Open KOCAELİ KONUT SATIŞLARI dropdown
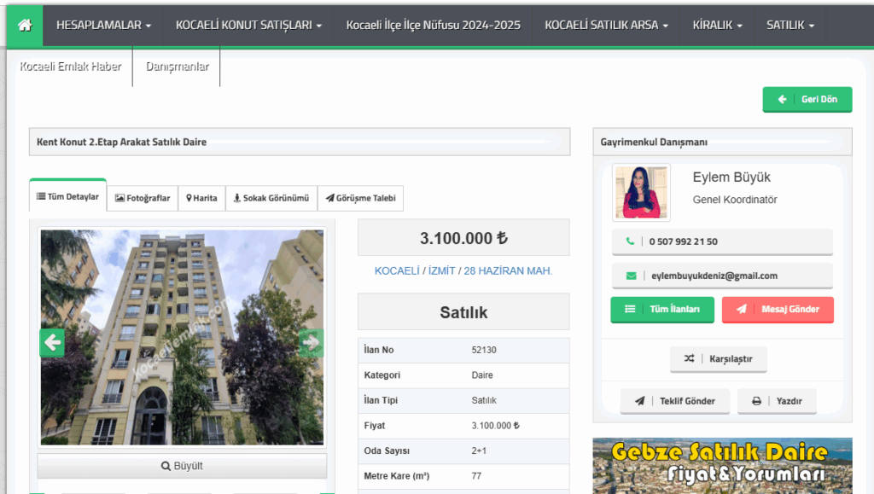The width and height of the screenshot is (874, 494). pyautogui.click(x=248, y=26)
